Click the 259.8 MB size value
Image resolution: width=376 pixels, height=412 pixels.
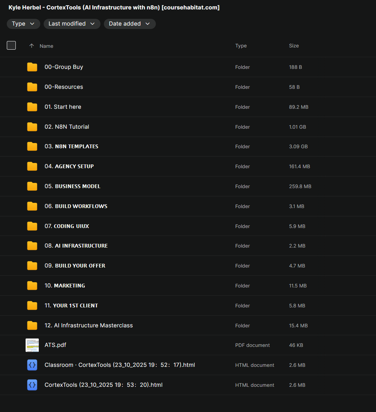[300, 187]
